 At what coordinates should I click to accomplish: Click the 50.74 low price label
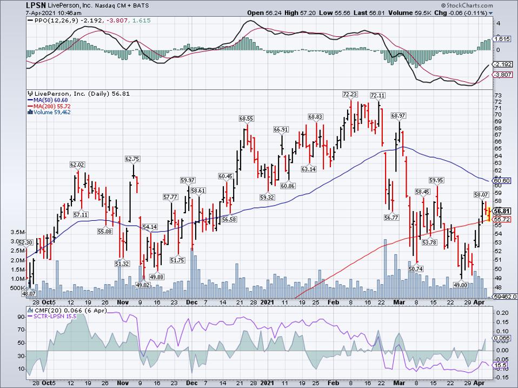415,269
